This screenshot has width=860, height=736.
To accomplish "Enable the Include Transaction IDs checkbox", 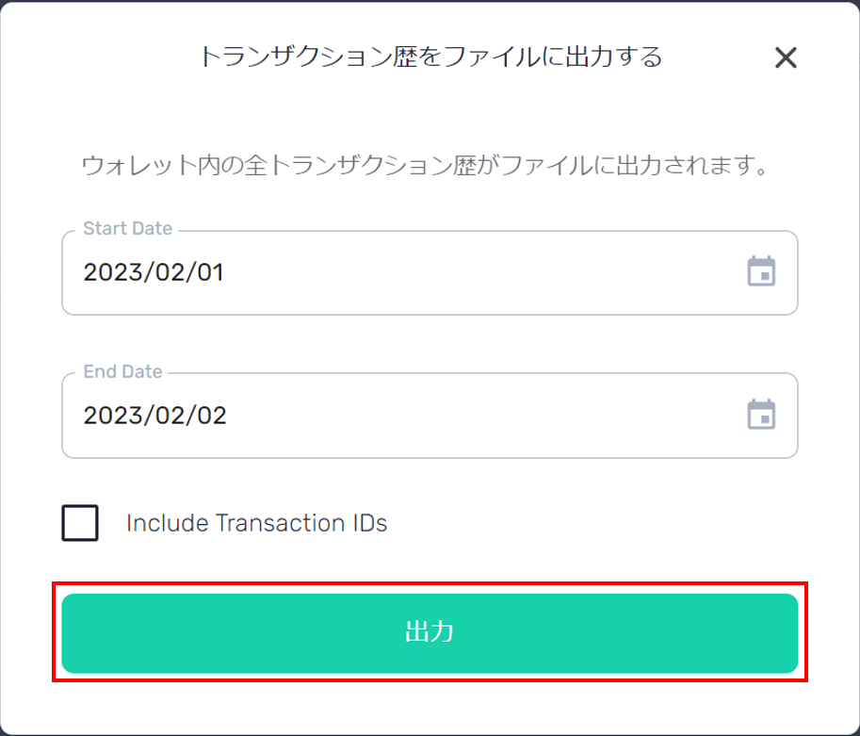I will coord(80,522).
